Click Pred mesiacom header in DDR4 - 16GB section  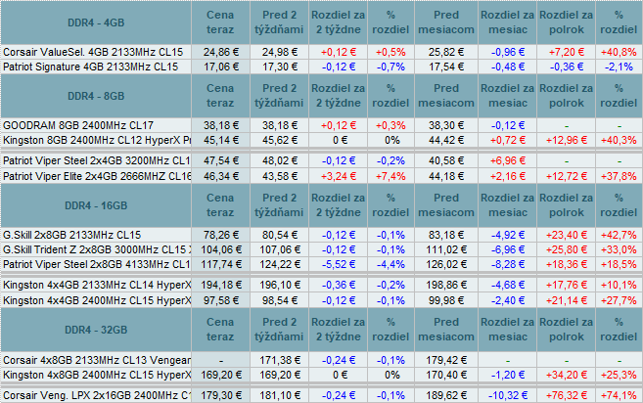click(x=446, y=205)
